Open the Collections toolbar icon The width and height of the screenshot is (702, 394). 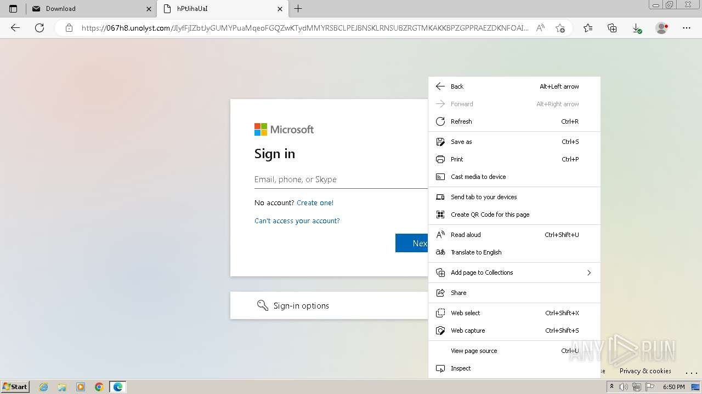pos(612,28)
